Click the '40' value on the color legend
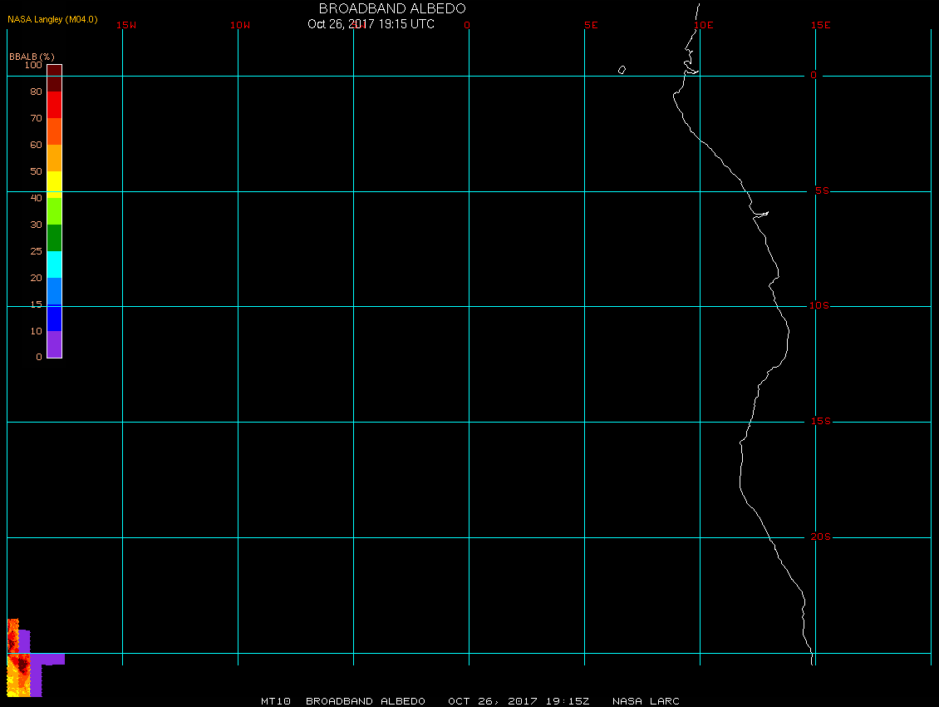 point(37,198)
